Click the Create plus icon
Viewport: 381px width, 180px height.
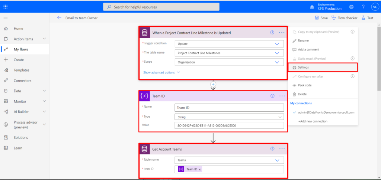click(x=6, y=60)
